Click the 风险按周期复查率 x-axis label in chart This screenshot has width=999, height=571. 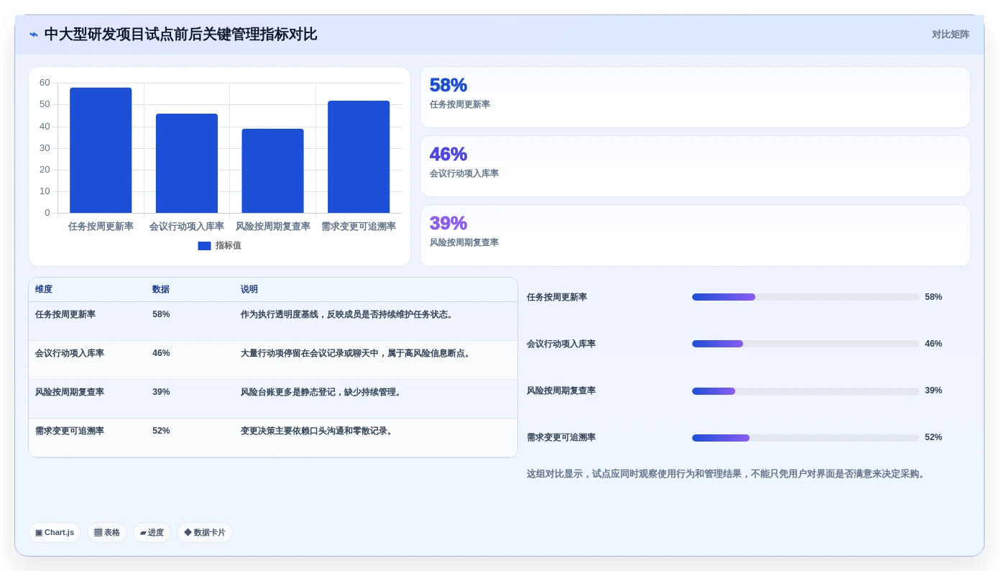(272, 227)
